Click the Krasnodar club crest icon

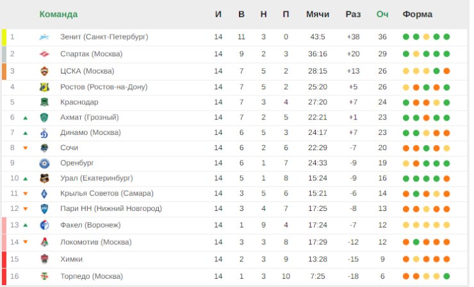(44, 102)
